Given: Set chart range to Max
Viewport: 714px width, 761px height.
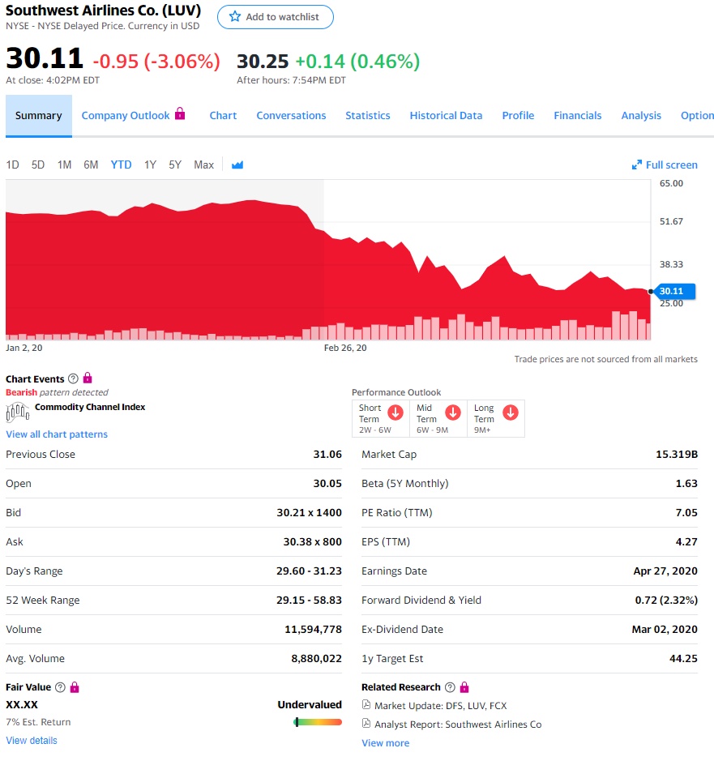Looking at the screenshot, I should (204, 165).
